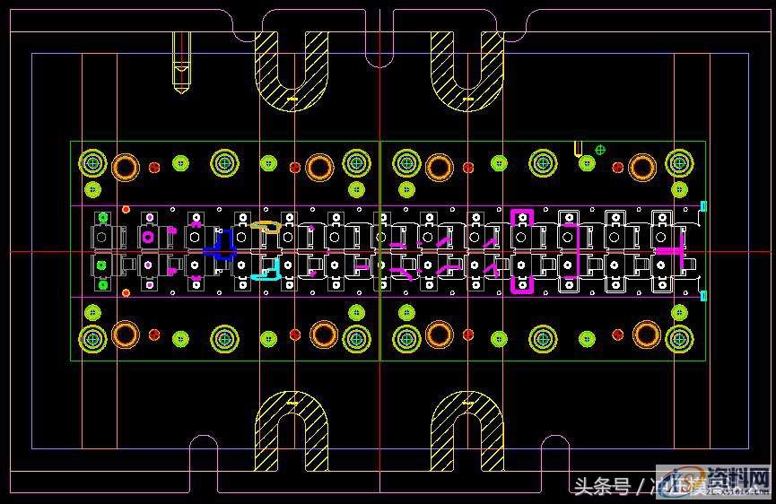Click the small green crosshair circle top right
The image size is (776, 504).
600,149
